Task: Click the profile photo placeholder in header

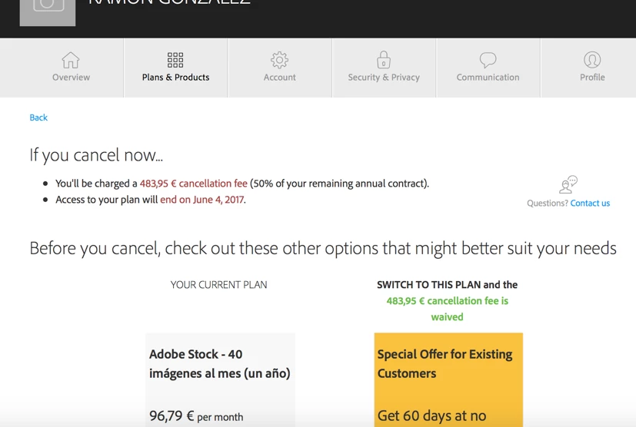Action: pos(48,12)
